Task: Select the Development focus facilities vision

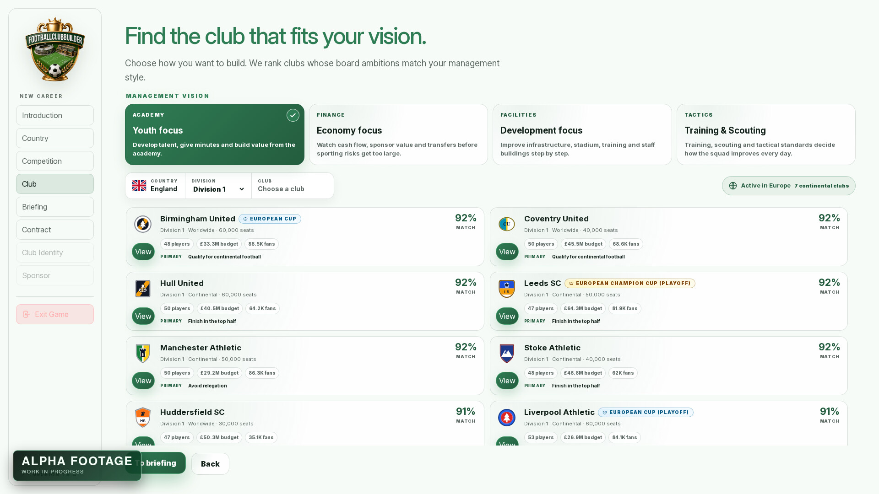Action: coord(582,134)
